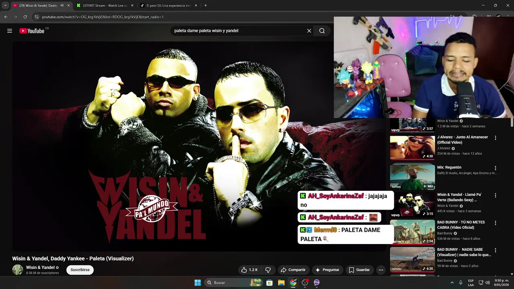Open Microsoft Store from taskbar
514x289 pixels.
point(269,283)
